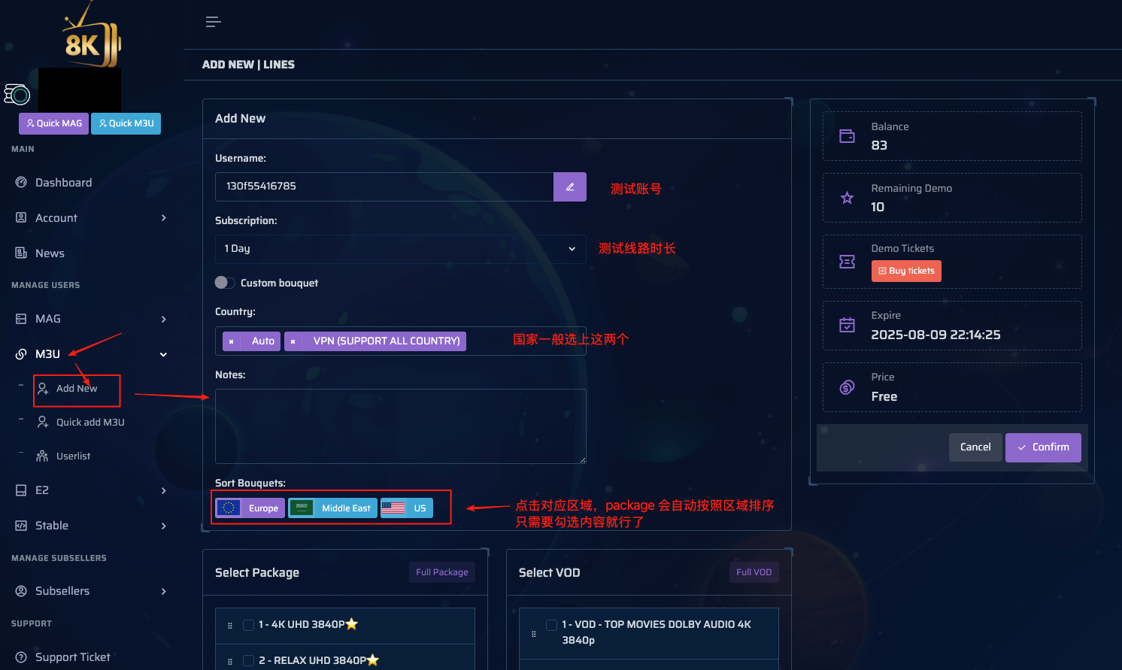Open the Dashboard page

63,183
